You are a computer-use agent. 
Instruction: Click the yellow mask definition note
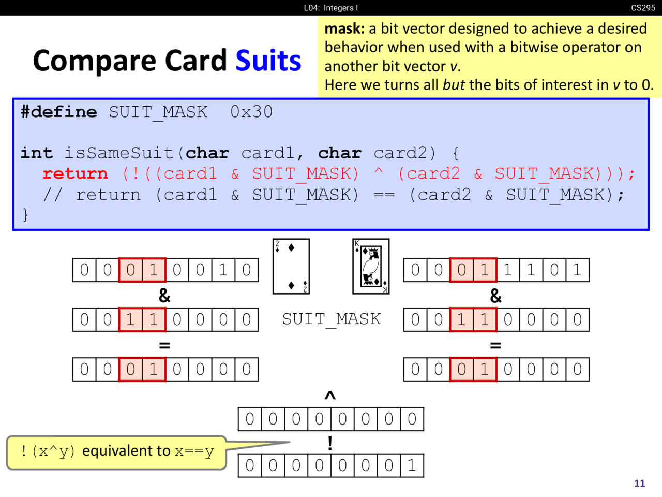click(x=489, y=56)
